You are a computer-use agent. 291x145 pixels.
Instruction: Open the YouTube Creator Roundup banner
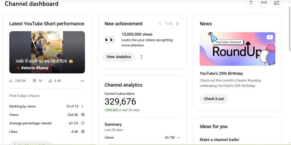[237, 49]
